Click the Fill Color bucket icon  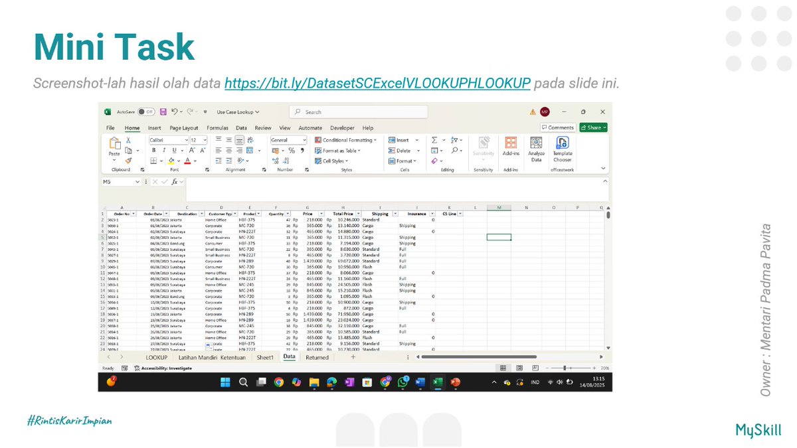pyautogui.click(x=171, y=161)
